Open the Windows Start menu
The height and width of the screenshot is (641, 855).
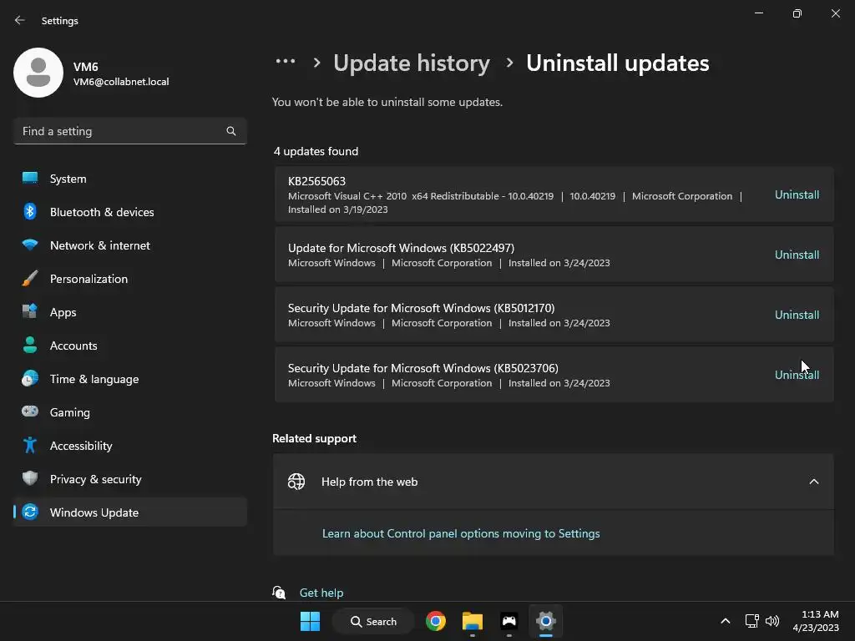tap(311, 621)
